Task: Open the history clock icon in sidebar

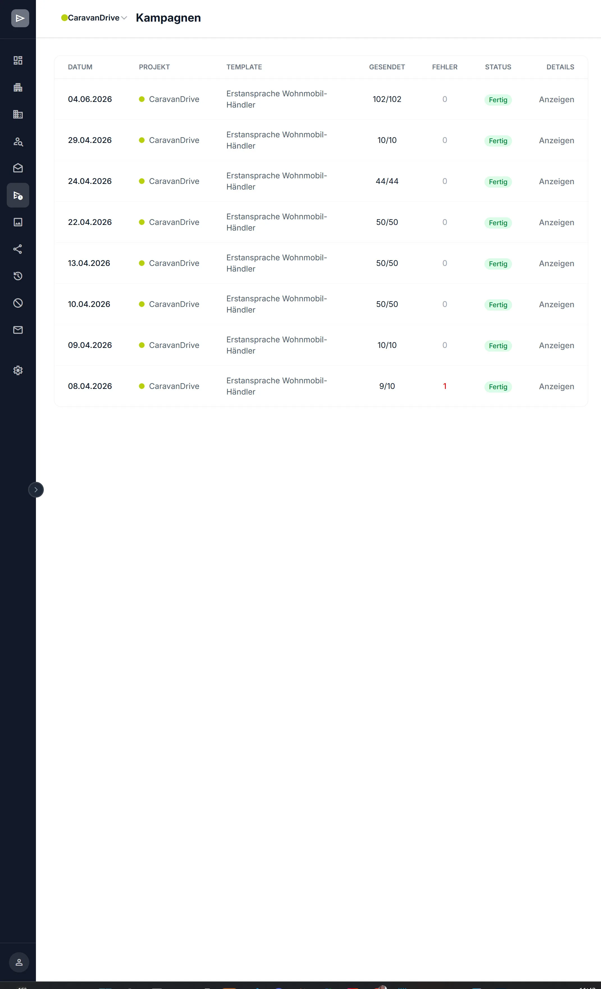Action: [18, 276]
